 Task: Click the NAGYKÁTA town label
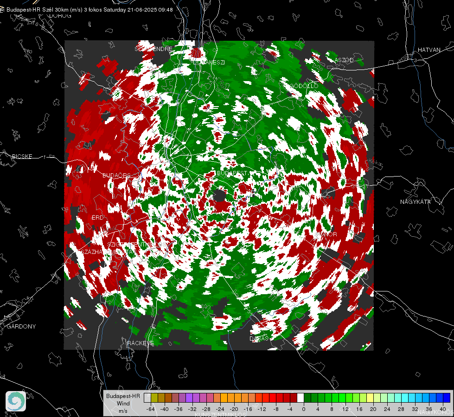416,202
